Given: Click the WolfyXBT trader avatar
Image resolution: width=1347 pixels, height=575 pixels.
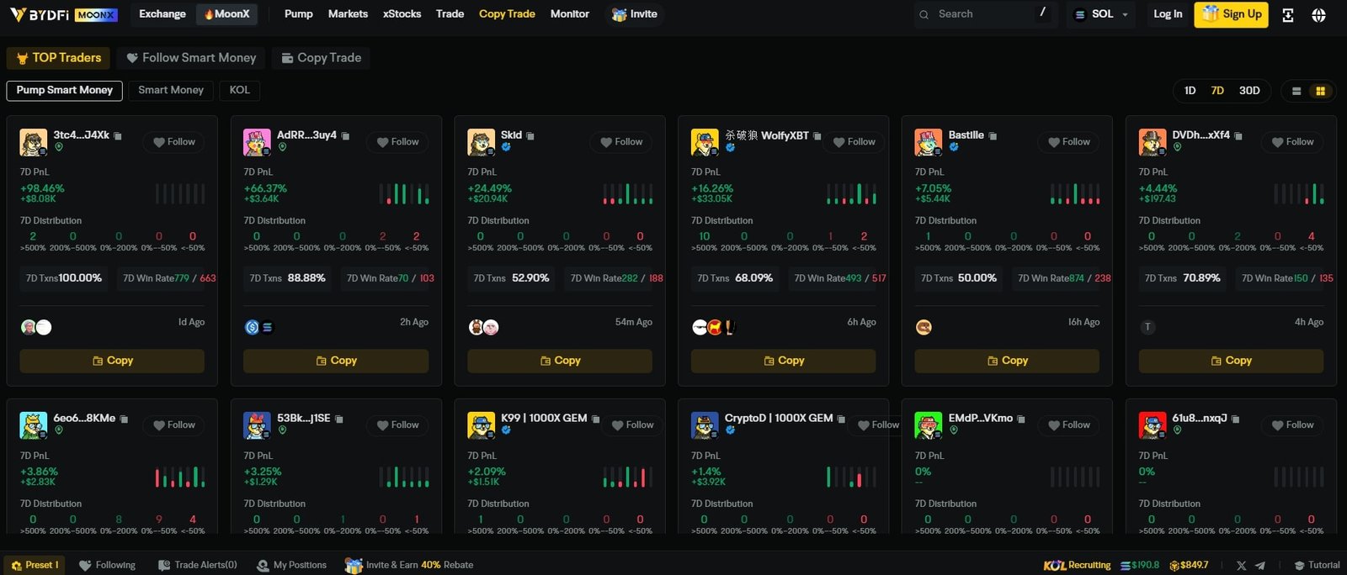Looking at the screenshot, I should [705, 142].
